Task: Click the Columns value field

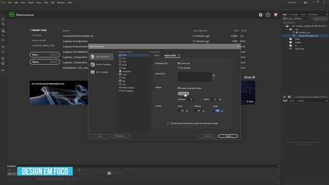Action: (x=191, y=99)
